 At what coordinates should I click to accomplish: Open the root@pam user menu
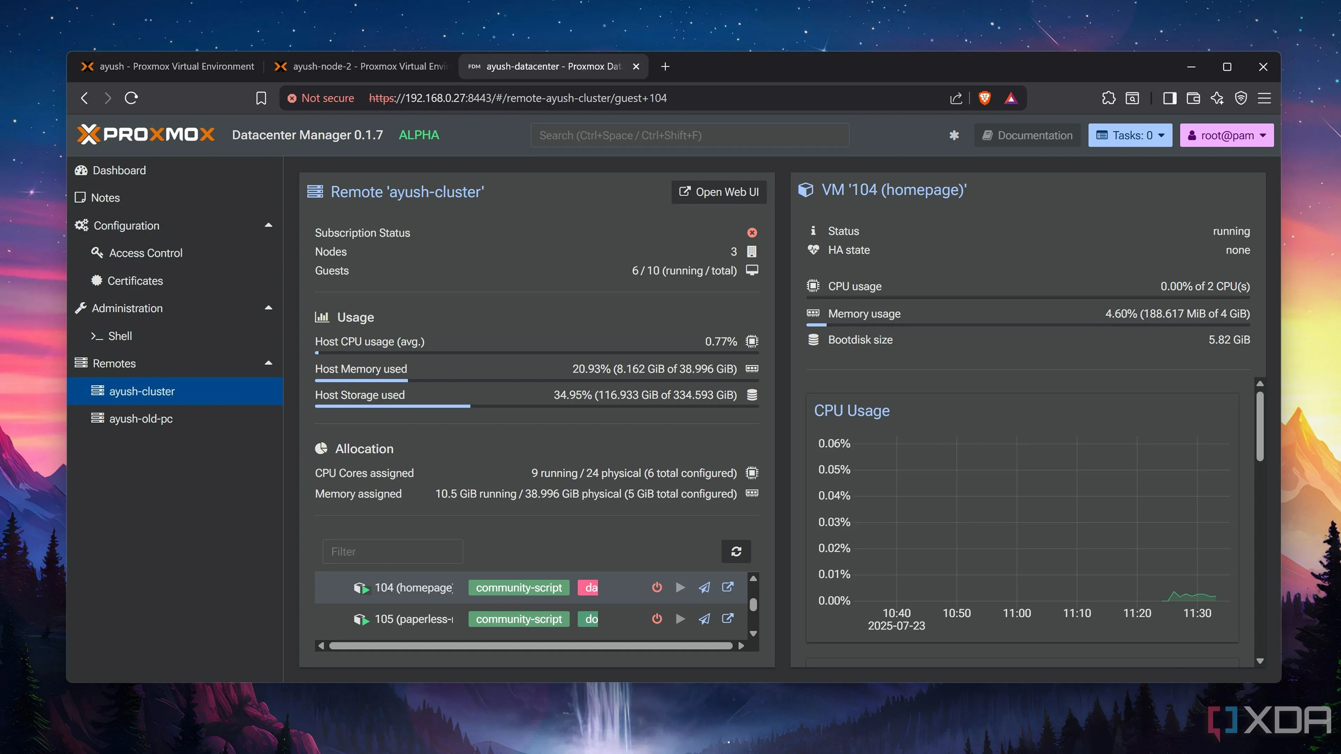[1226, 135]
